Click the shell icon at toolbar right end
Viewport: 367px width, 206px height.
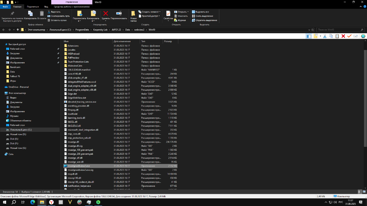click(x=363, y=36)
